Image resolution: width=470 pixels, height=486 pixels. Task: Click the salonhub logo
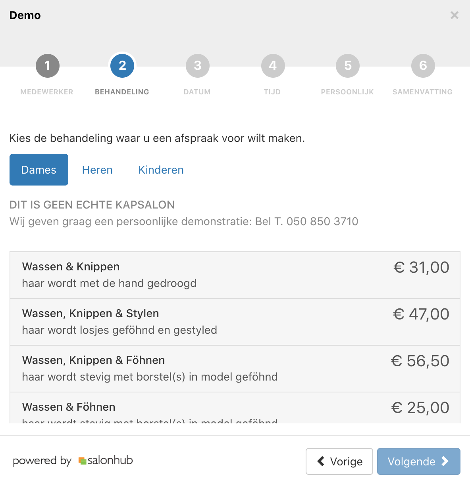[x=106, y=461]
